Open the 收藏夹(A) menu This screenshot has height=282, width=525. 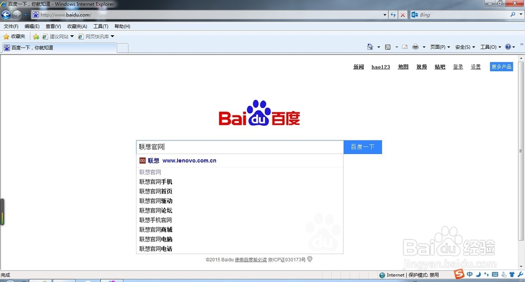[77, 26]
